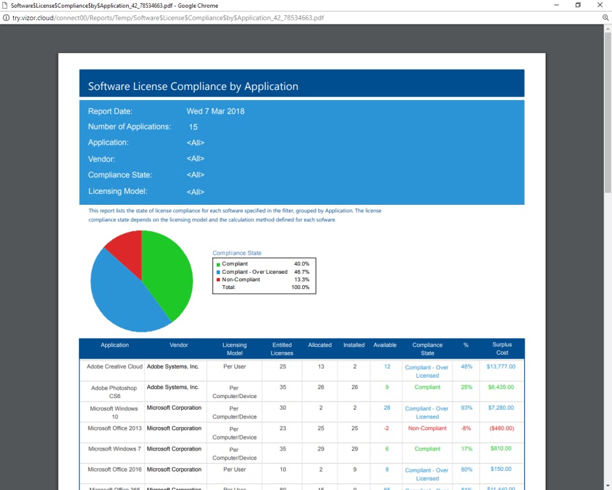
Task: Click the report date 'Wed 7 Mar 2018'
Action: (215, 112)
